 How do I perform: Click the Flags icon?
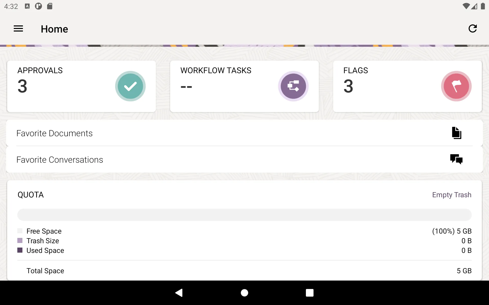456,86
